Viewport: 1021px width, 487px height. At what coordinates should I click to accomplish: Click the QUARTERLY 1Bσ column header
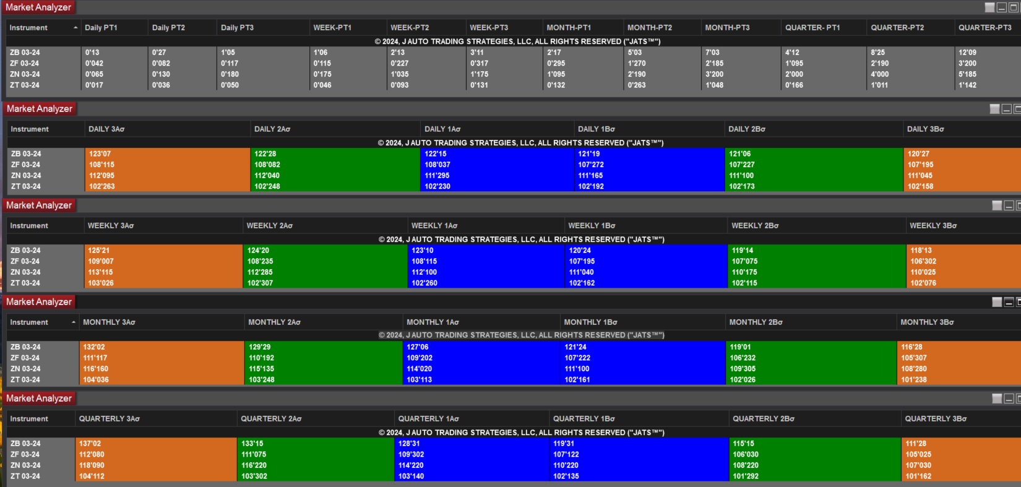click(639, 419)
